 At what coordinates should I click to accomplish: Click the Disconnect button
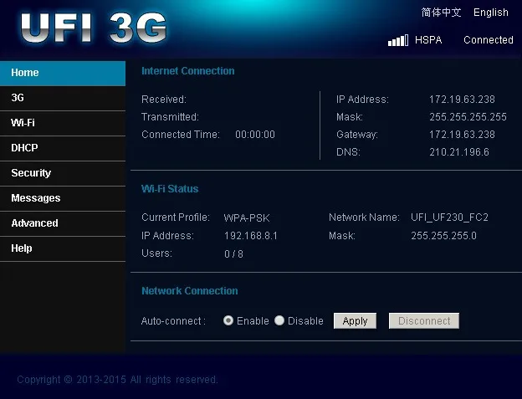tap(424, 321)
